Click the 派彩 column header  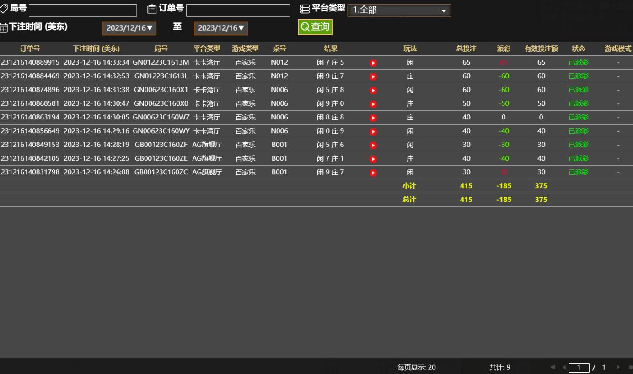point(504,49)
